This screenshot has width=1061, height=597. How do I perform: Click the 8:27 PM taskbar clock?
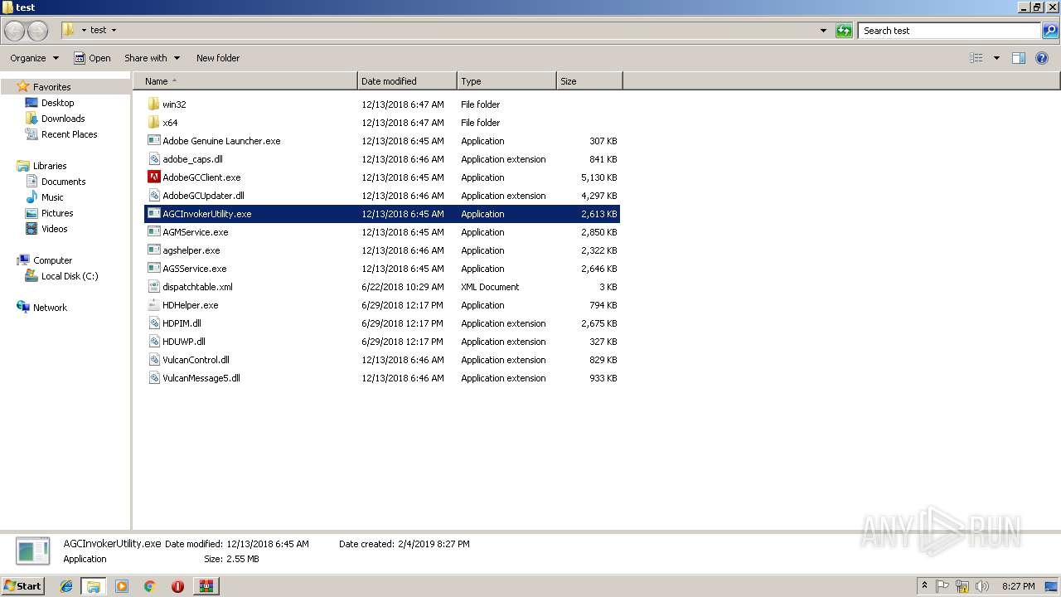(1018, 586)
